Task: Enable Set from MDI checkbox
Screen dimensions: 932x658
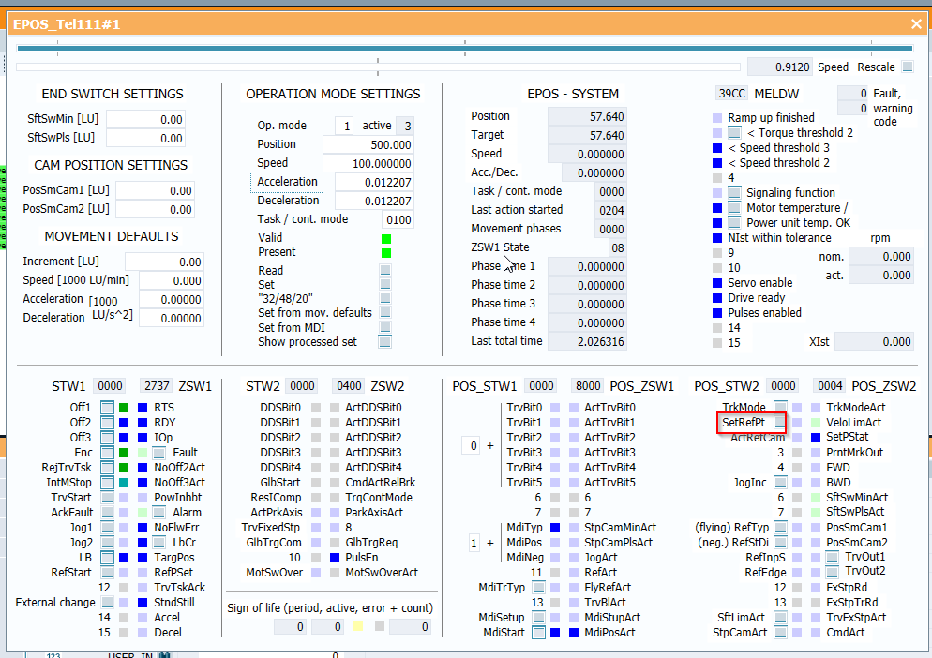Action: [385, 327]
